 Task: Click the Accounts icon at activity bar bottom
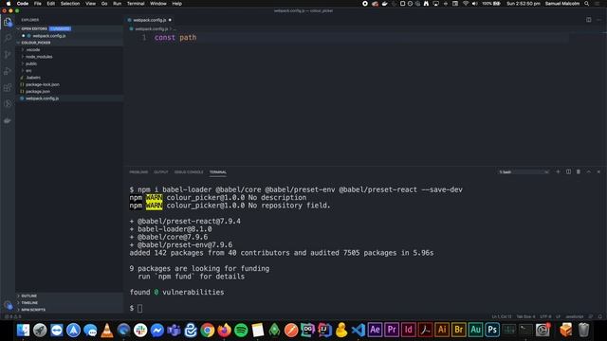[8, 305]
